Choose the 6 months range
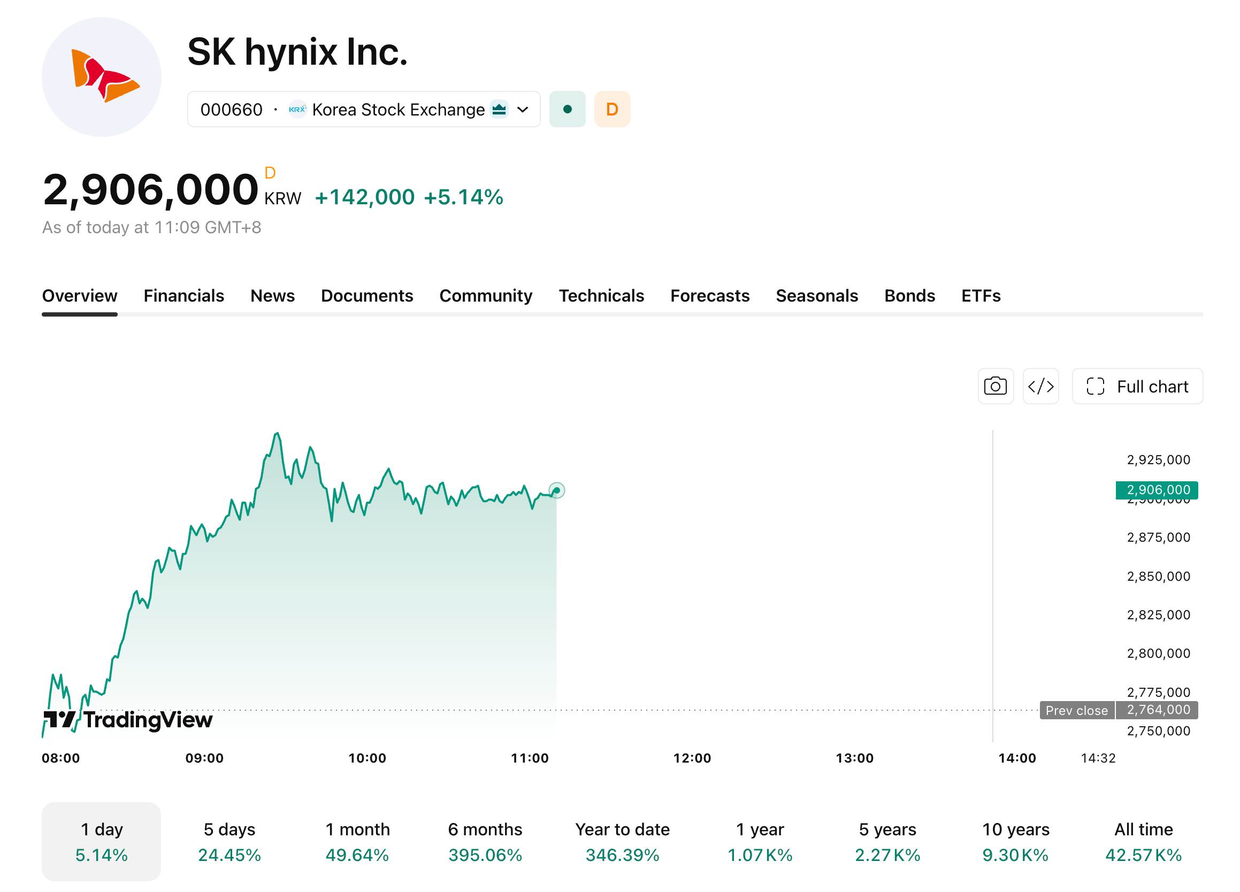Viewport: 1240px width, 892px height. click(x=486, y=842)
